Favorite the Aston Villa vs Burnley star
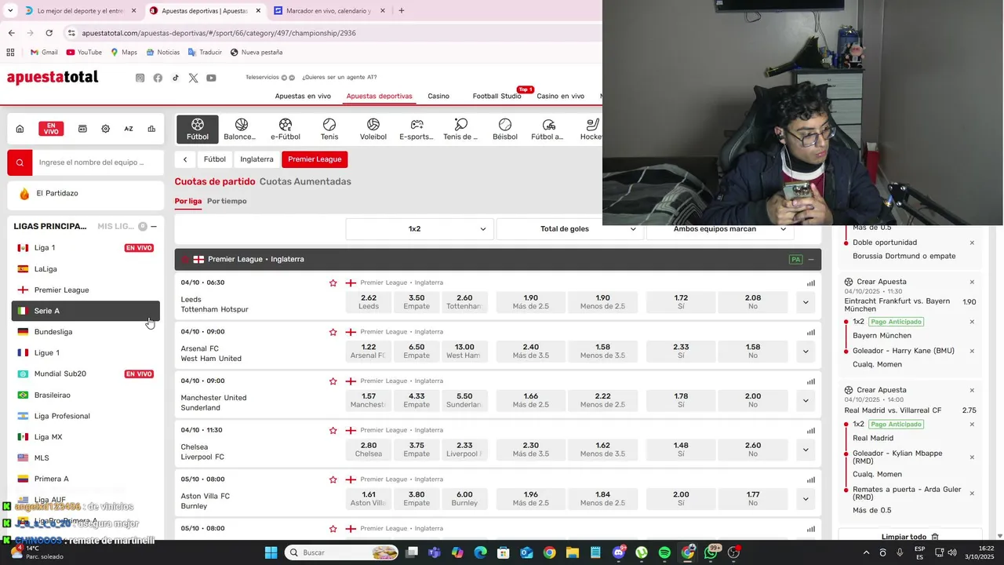This screenshot has height=565, width=1004. click(x=333, y=479)
